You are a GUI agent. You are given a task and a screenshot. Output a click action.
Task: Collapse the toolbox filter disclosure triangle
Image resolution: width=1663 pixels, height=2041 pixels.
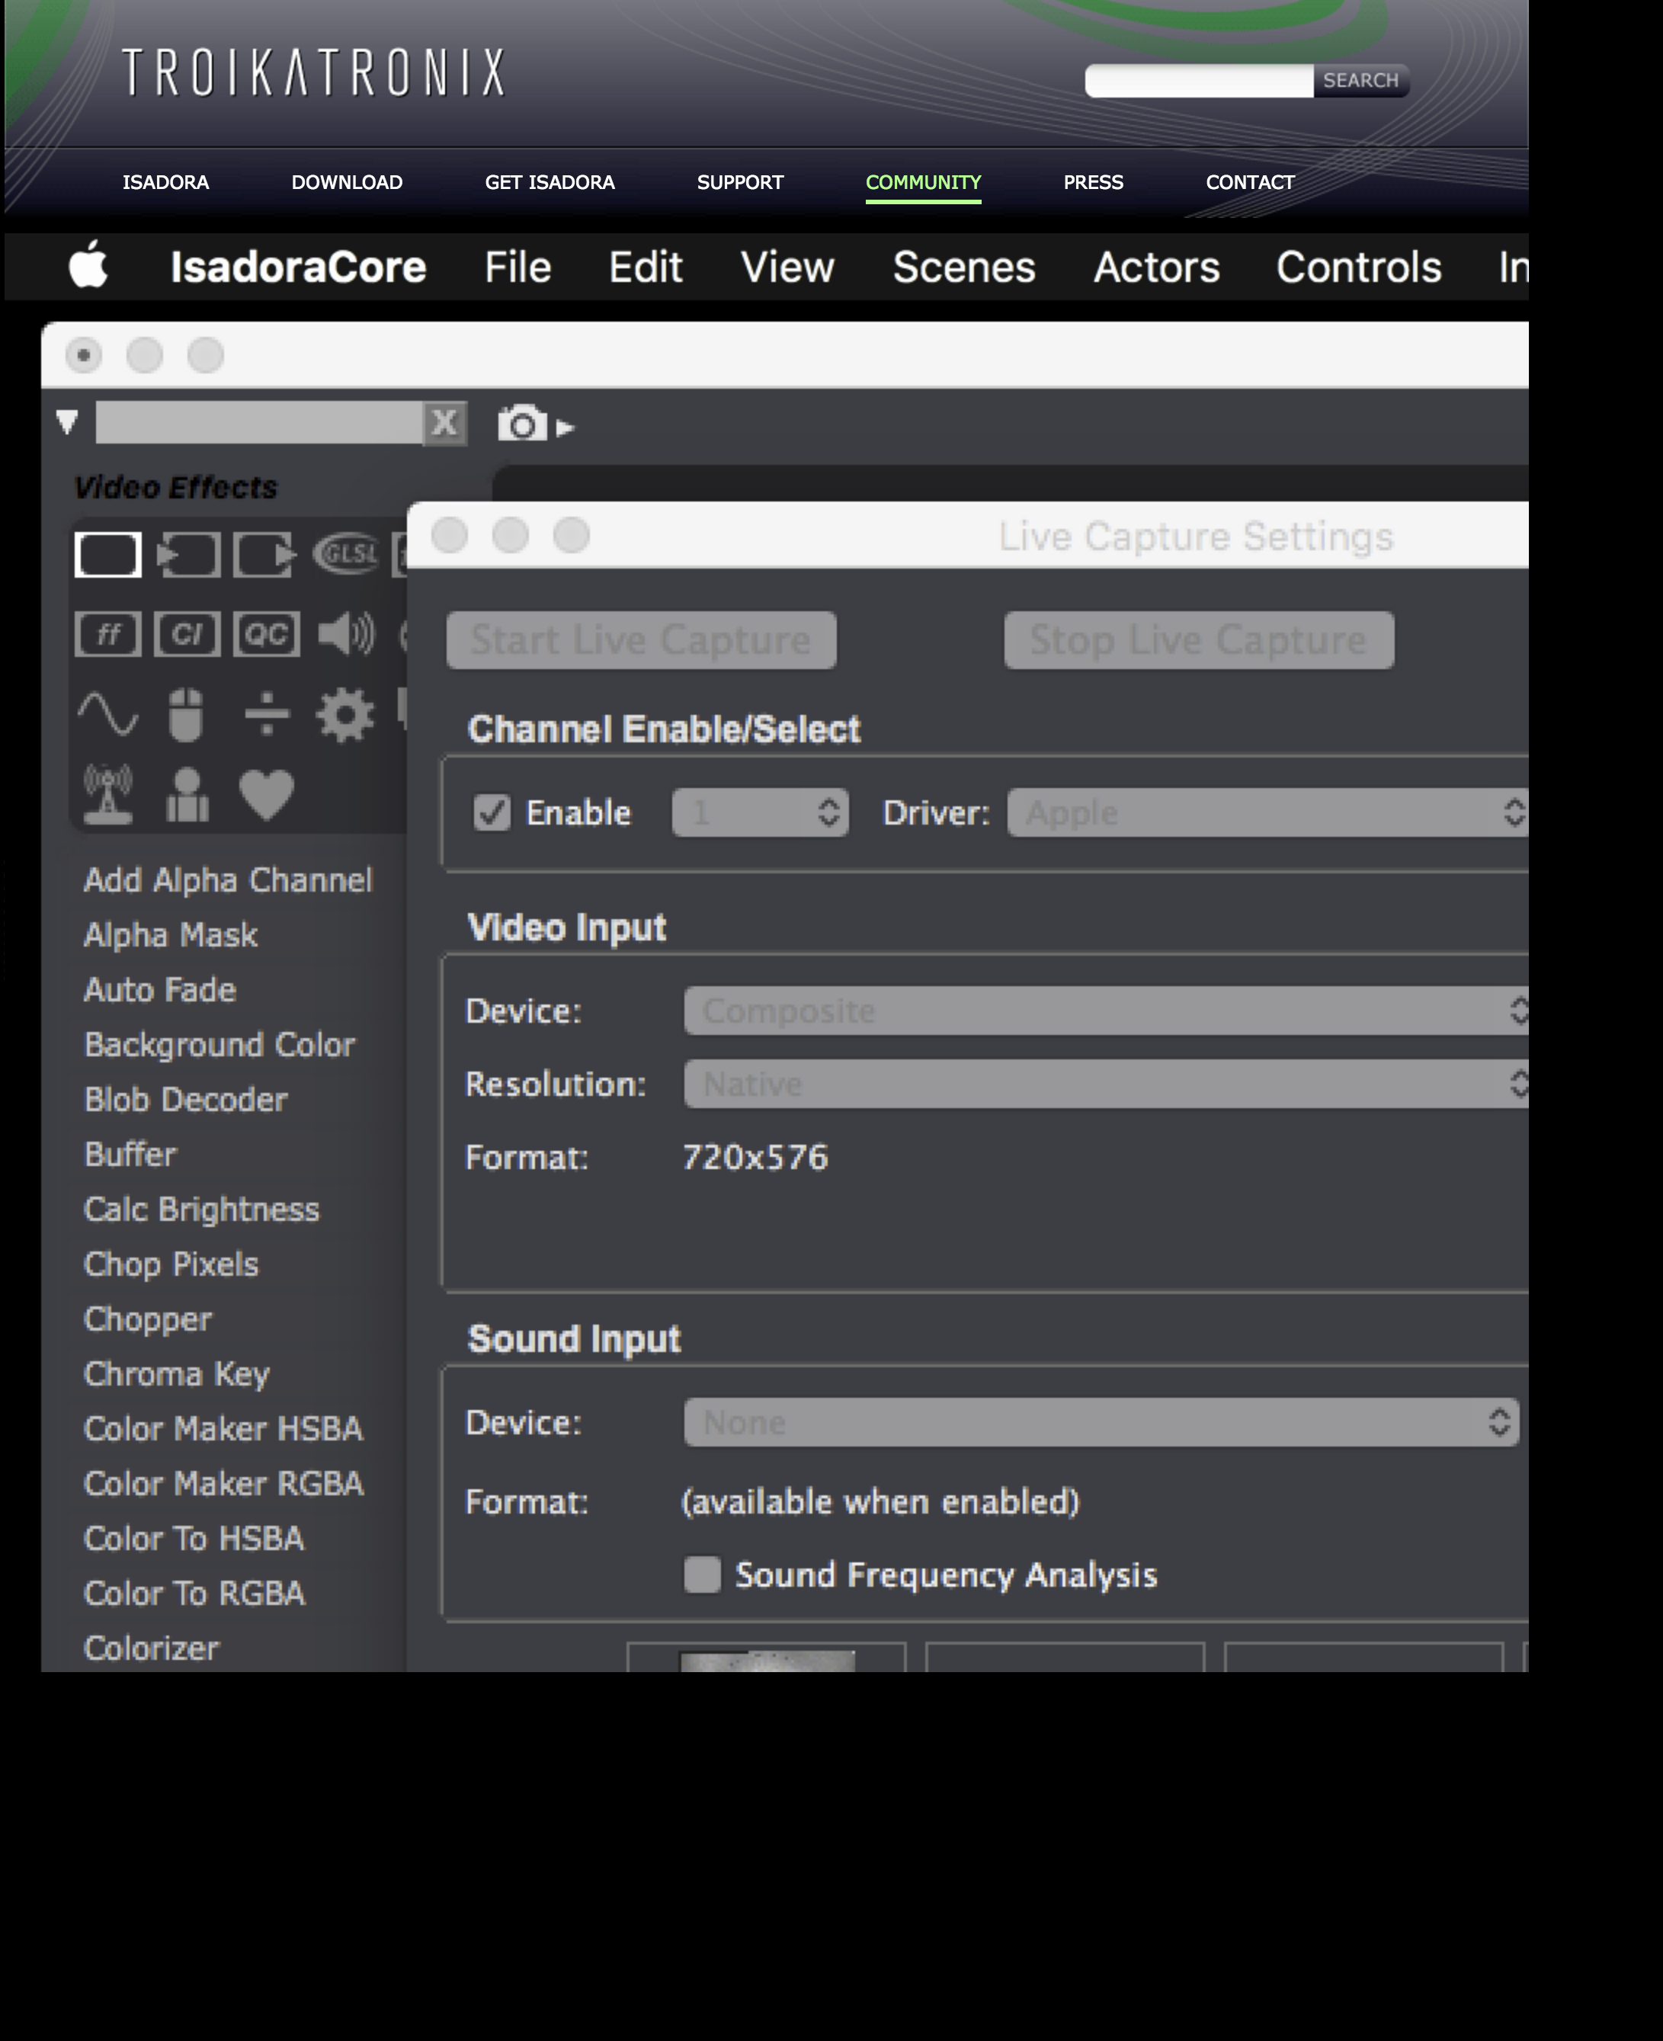coord(67,421)
